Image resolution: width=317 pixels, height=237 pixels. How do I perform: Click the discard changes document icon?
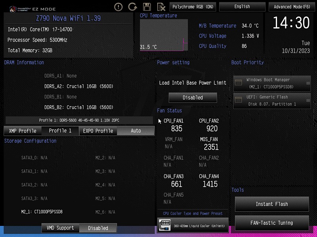click(161, 7)
